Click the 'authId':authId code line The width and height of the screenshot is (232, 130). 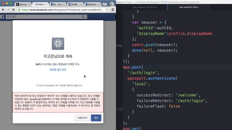coord(155,28)
